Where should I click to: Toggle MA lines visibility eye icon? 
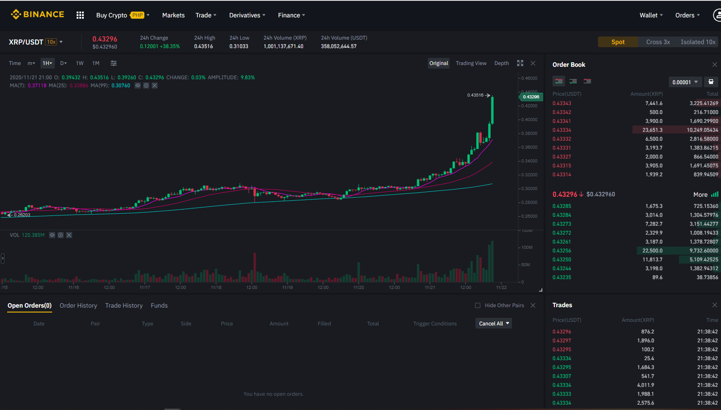[x=138, y=85]
